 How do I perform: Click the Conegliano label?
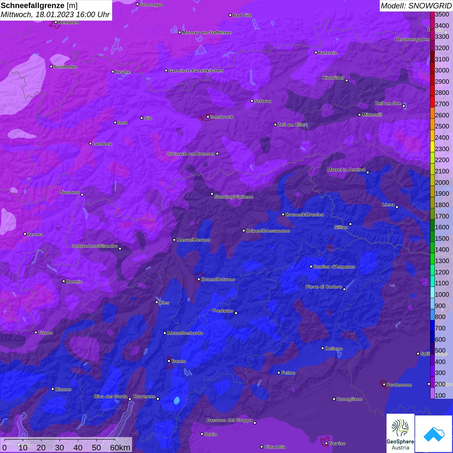click(x=349, y=399)
